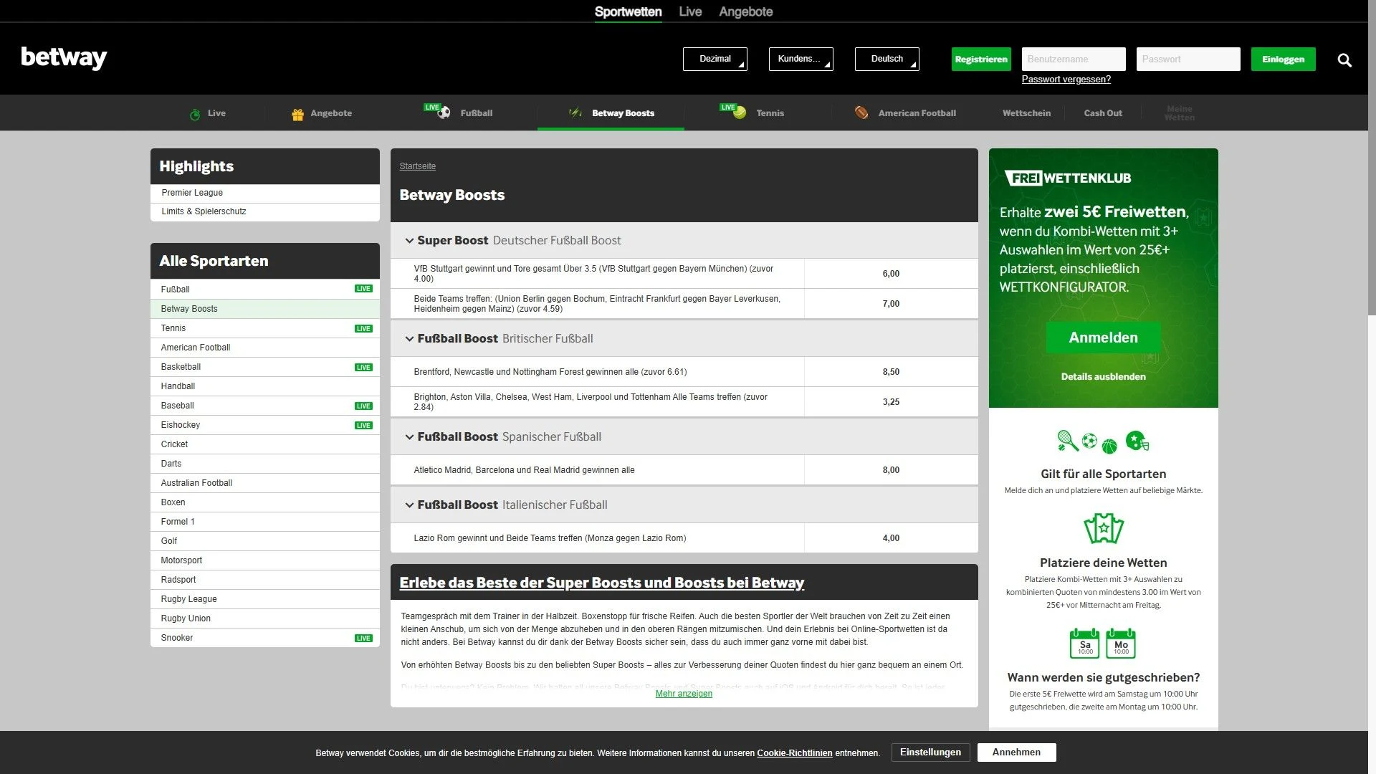The width and height of the screenshot is (1376, 774).
Task: Click the Anmelden button in Freiwettenklub
Action: coord(1103,338)
